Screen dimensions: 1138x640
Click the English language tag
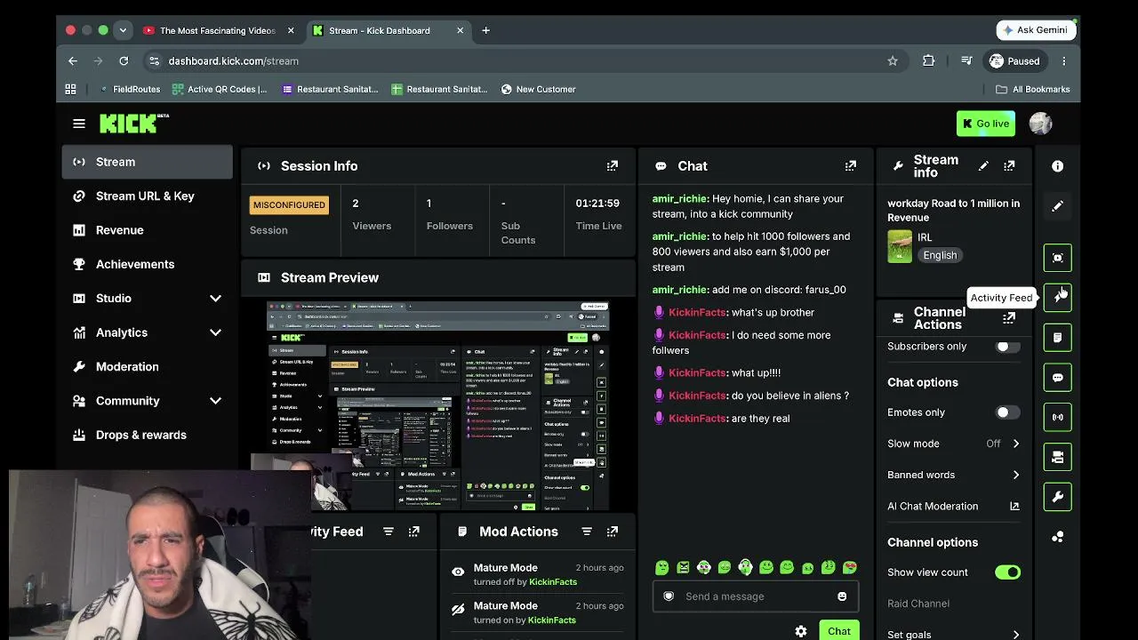pos(940,255)
